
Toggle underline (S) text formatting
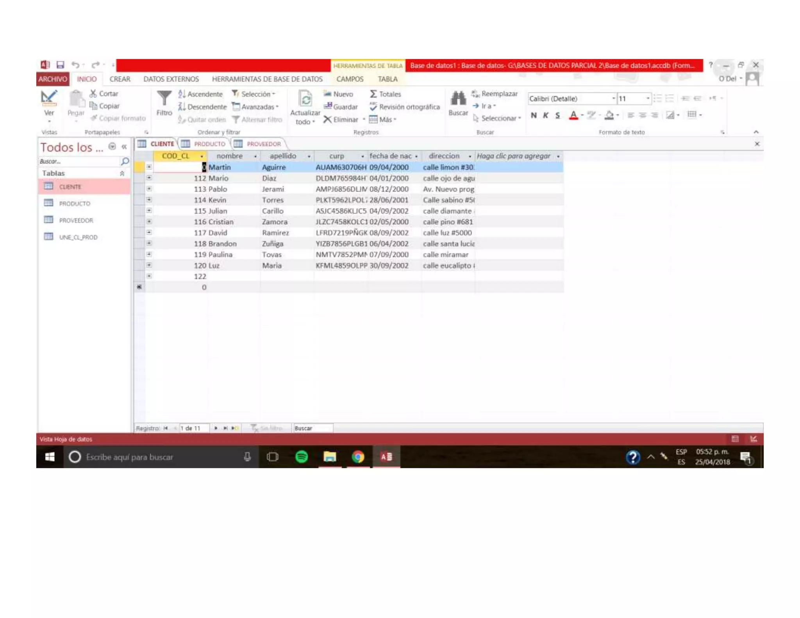557,115
